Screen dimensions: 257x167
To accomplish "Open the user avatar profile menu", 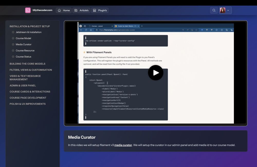I will click(225, 10).
